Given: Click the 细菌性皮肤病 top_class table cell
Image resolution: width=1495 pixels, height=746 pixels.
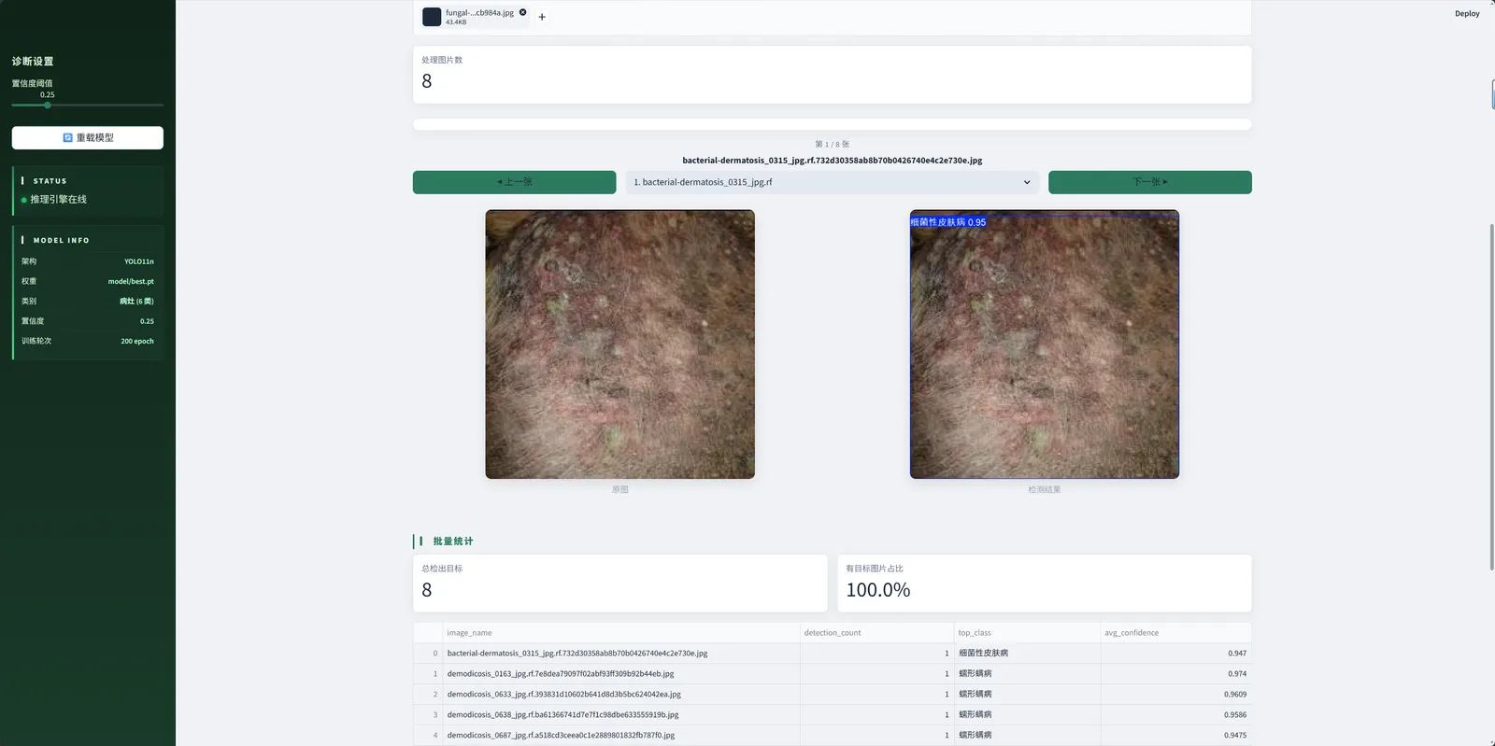Looking at the screenshot, I should (1027, 654).
